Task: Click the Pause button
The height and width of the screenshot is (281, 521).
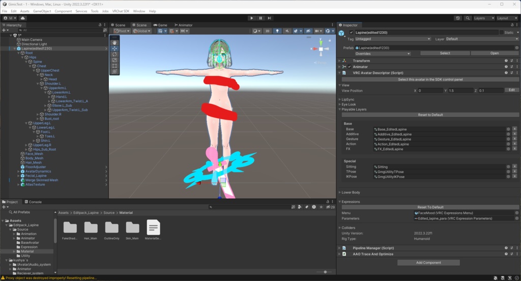Action: pyautogui.click(x=260, y=18)
